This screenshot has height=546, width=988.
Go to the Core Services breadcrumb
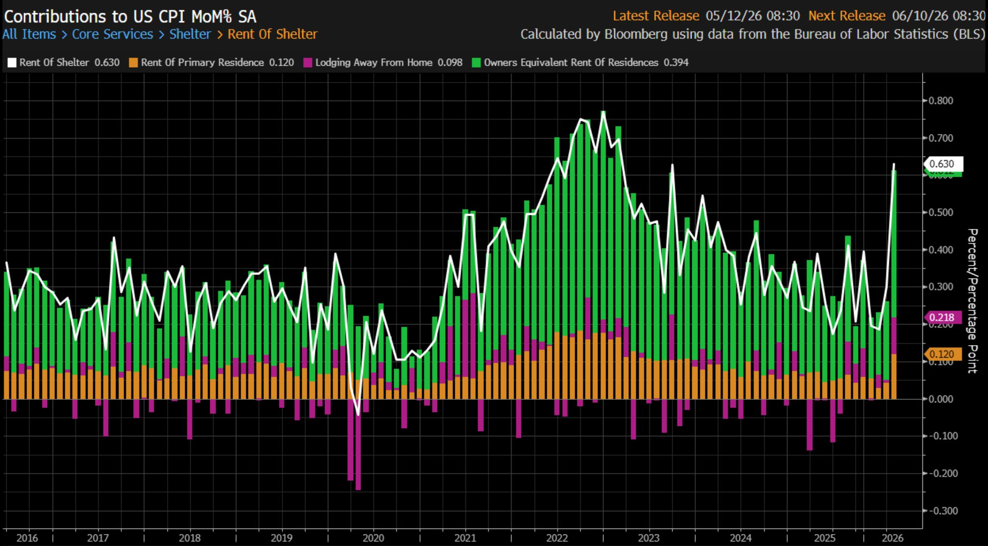[112, 34]
